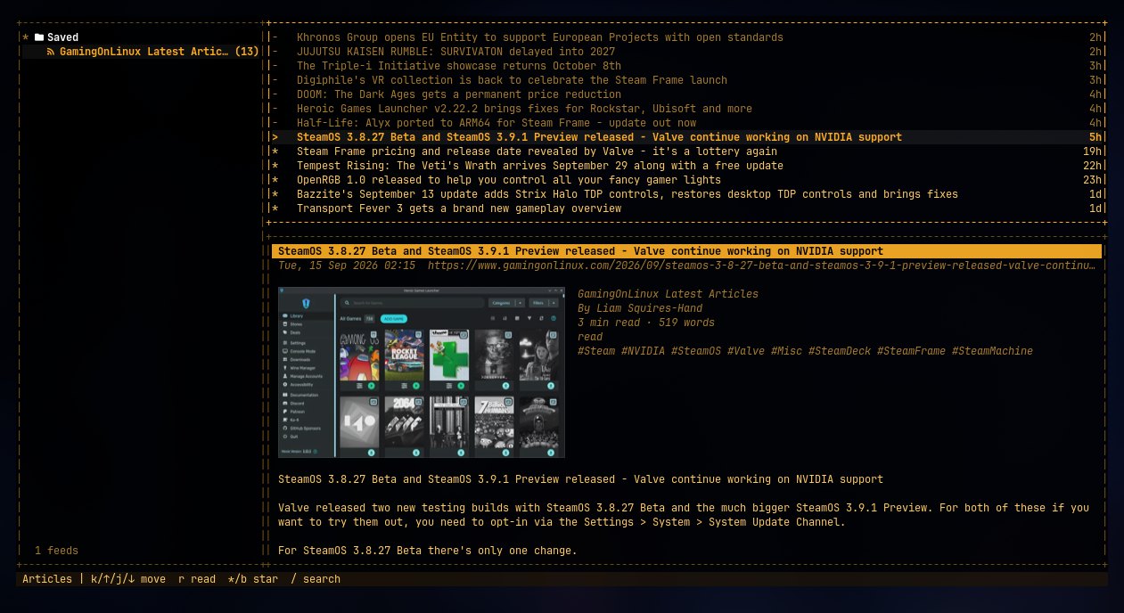Select highlighted SteamOS 3.8.27 Beta list row
The image size is (1124, 613).
point(687,137)
